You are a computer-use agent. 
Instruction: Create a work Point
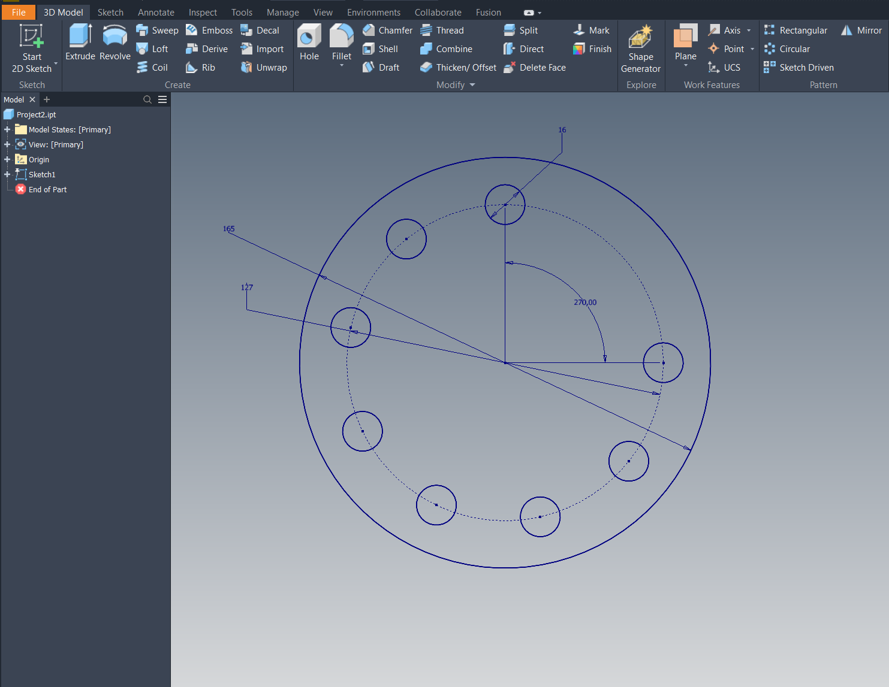point(726,49)
